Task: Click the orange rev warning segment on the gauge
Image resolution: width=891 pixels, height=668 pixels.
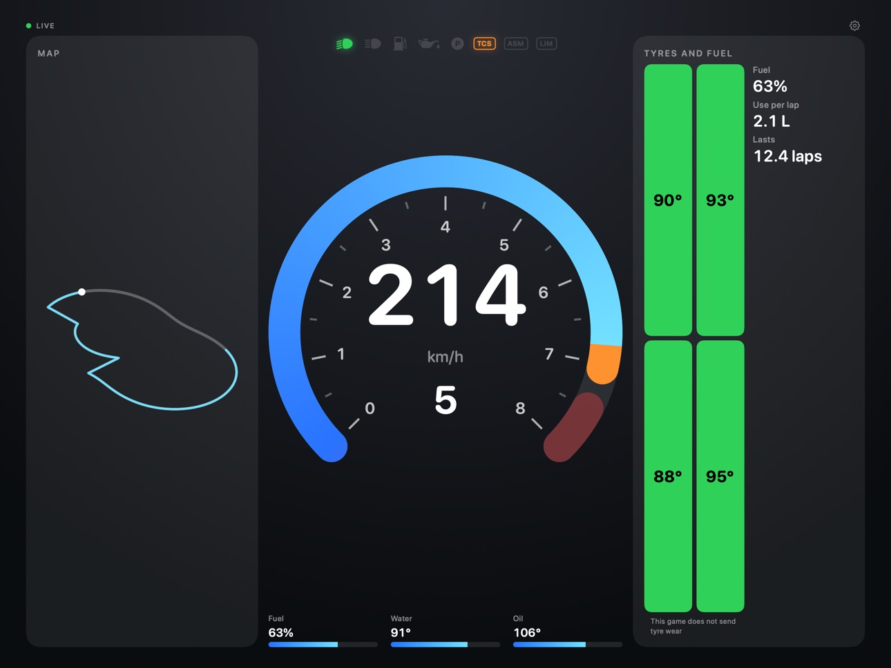Action: pos(604,363)
